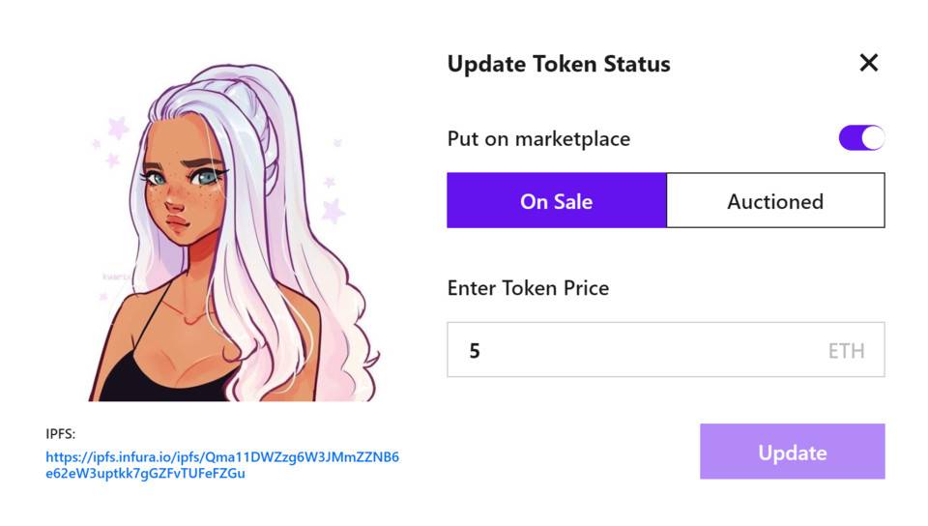Switch to the Auctioned tab
The image size is (928, 526).
(775, 201)
